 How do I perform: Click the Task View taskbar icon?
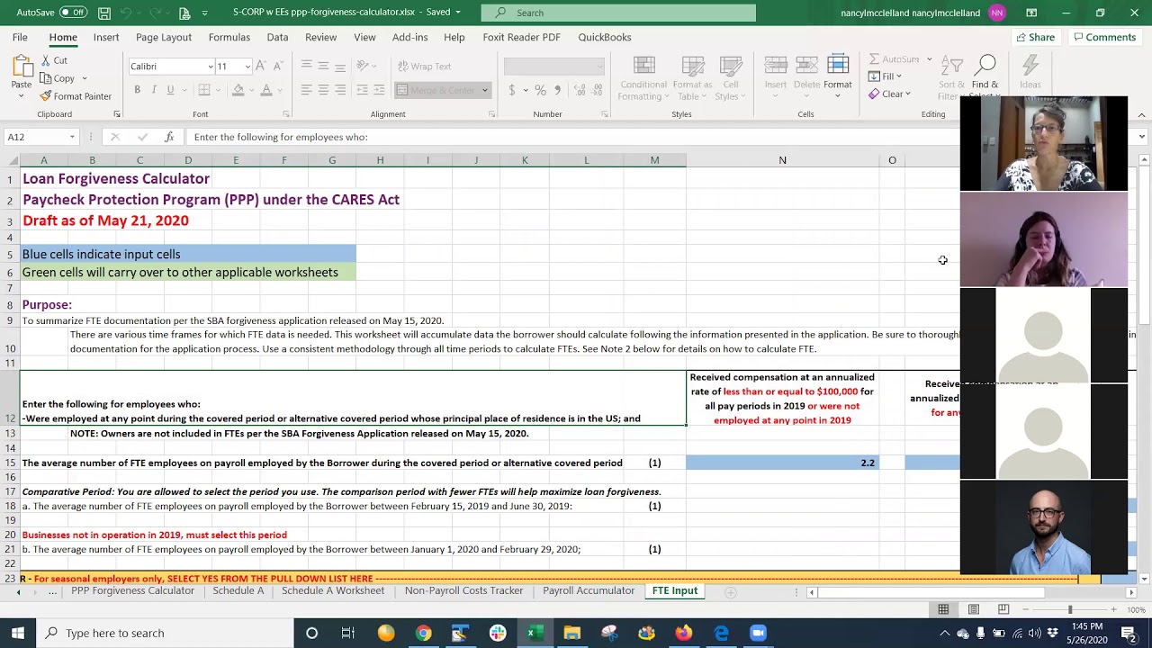point(348,633)
